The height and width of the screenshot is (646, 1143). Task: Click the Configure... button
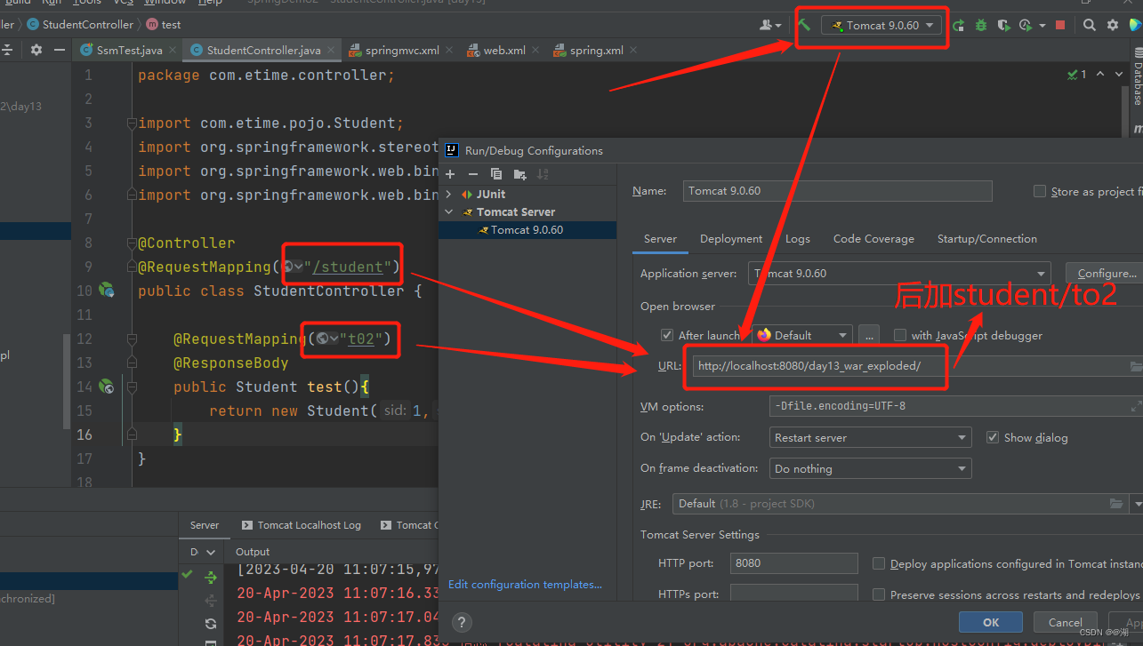click(1107, 274)
